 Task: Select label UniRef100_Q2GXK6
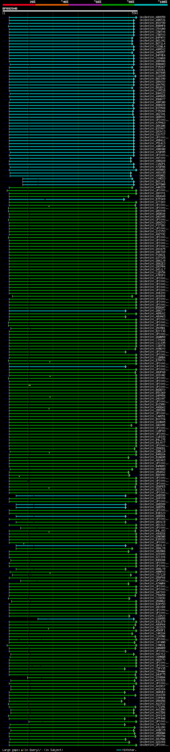(x=152, y=742)
